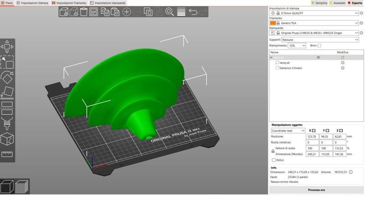This screenshot has width=365, height=205.
Task: Select the Scale tool
Action: 7,62
